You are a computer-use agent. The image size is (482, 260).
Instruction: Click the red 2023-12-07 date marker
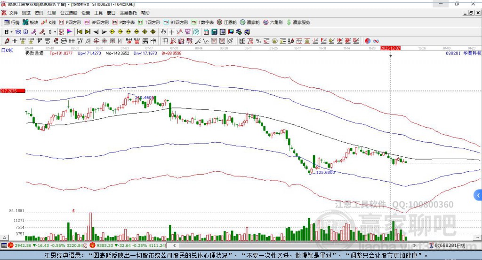click(390, 48)
